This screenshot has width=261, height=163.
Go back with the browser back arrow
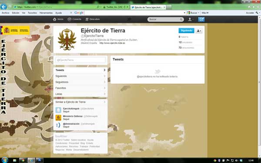tap(3, 7)
